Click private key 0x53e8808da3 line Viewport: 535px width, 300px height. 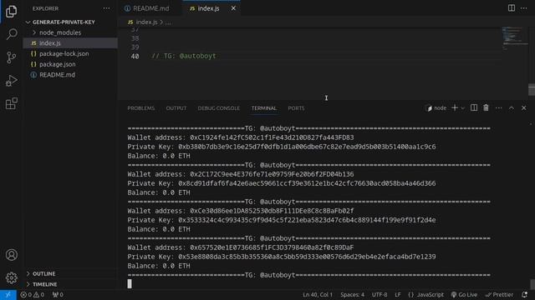pos(282,257)
